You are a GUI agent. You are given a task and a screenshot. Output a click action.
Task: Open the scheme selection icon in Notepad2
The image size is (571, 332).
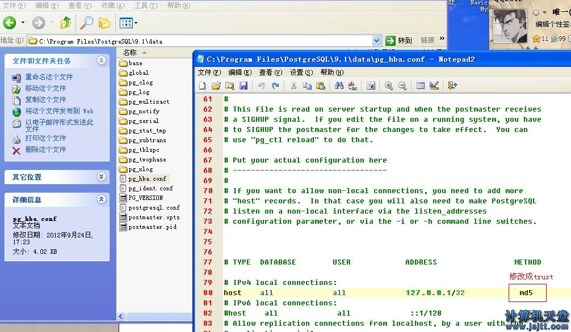420,86
